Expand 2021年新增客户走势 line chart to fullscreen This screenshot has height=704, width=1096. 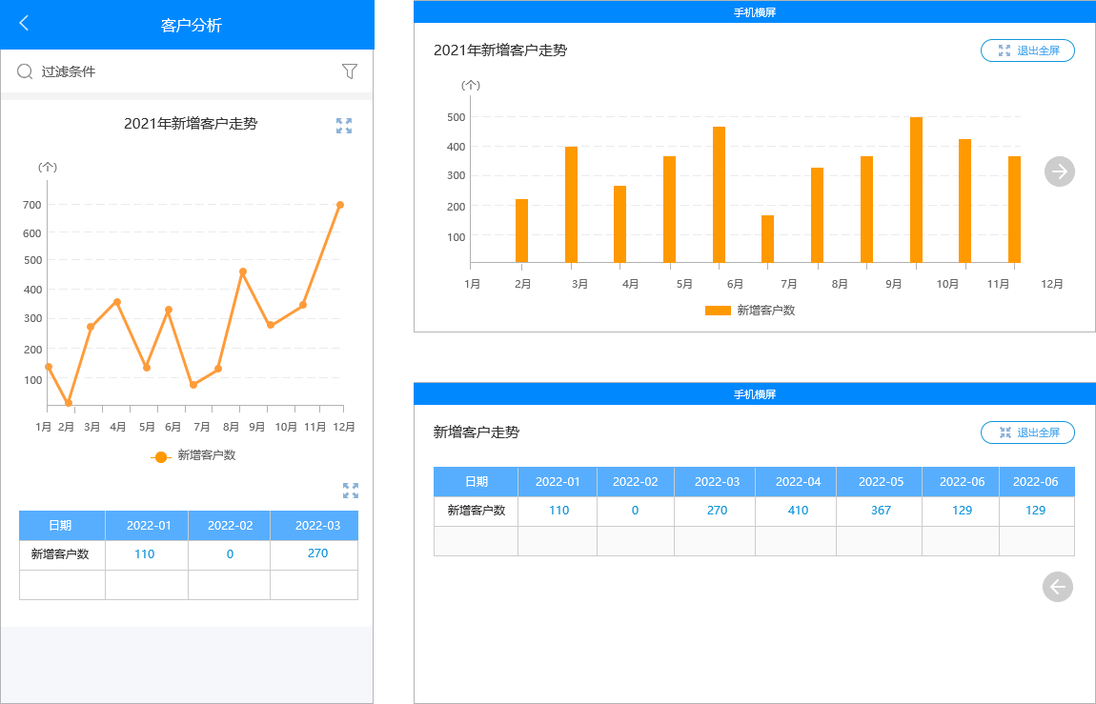(x=344, y=125)
